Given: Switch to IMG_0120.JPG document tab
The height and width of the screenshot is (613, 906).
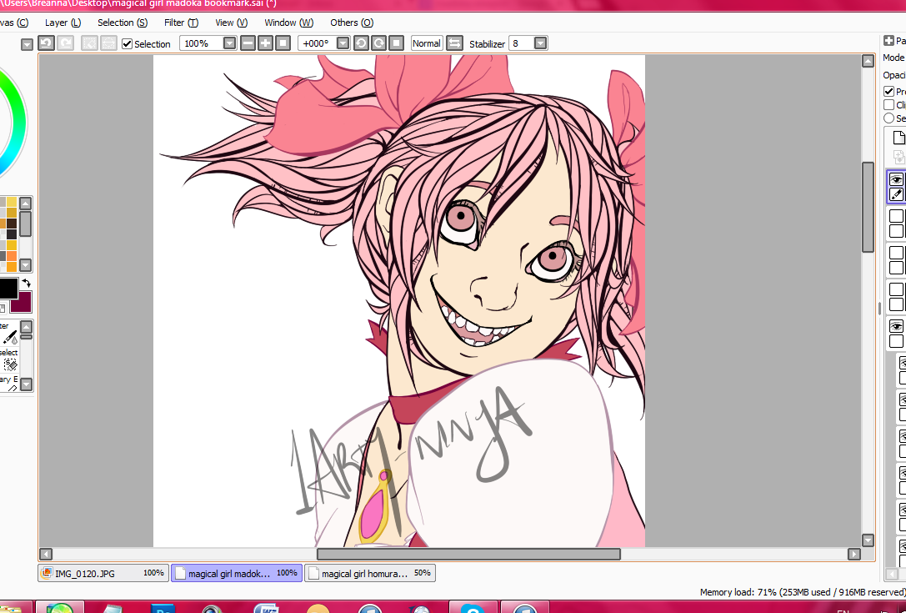Looking at the screenshot, I should (103, 573).
